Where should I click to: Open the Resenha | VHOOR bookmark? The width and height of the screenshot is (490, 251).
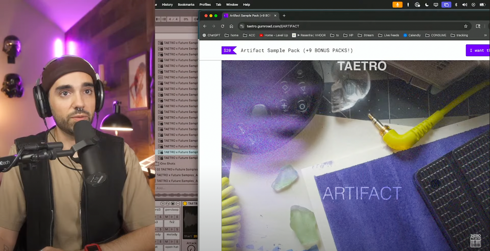pyautogui.click(x=309, y=35)
